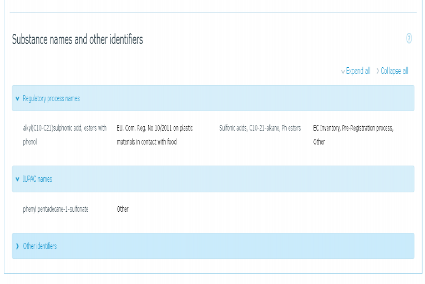Select Sulfonic acids, C10-21-alkane, Ph esters entry

click(260, 128)
